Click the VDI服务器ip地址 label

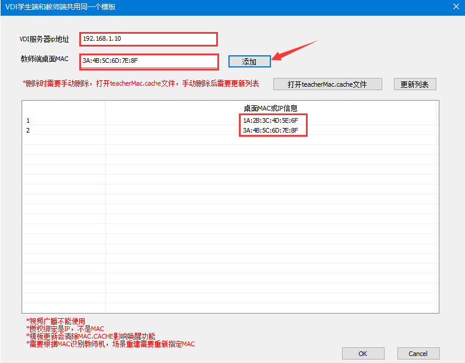[44, 40]
